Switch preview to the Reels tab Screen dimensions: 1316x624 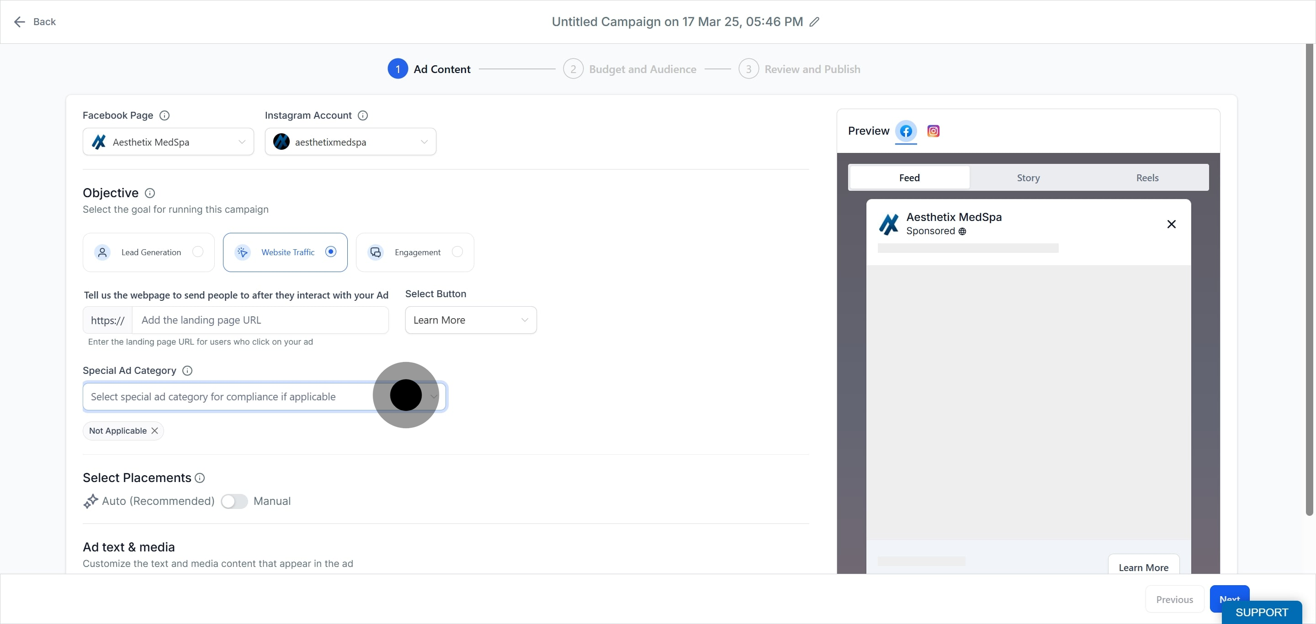click(1147, 178)
